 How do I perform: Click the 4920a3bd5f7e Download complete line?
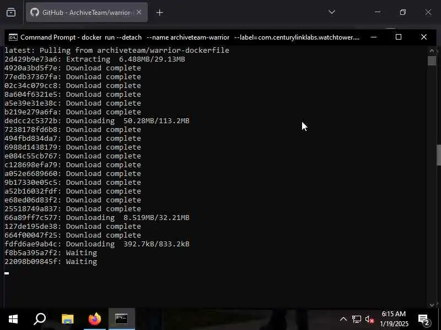[73, 68]
